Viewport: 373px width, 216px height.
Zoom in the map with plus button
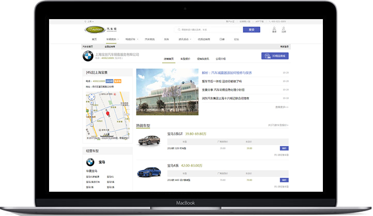coord(91,103)
